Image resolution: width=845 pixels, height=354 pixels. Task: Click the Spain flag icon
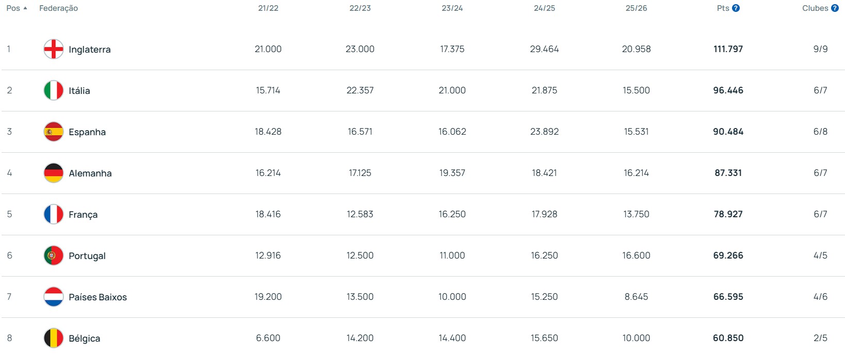coord(54,132)
